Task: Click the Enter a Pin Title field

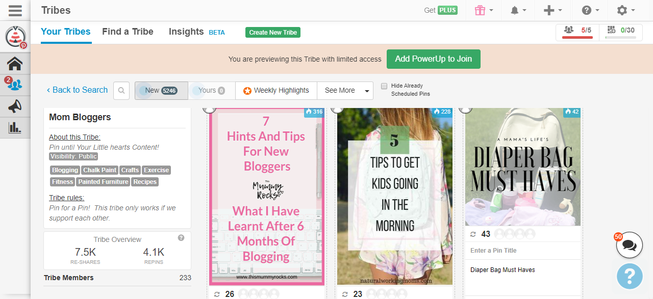Action: click(522, 251)
